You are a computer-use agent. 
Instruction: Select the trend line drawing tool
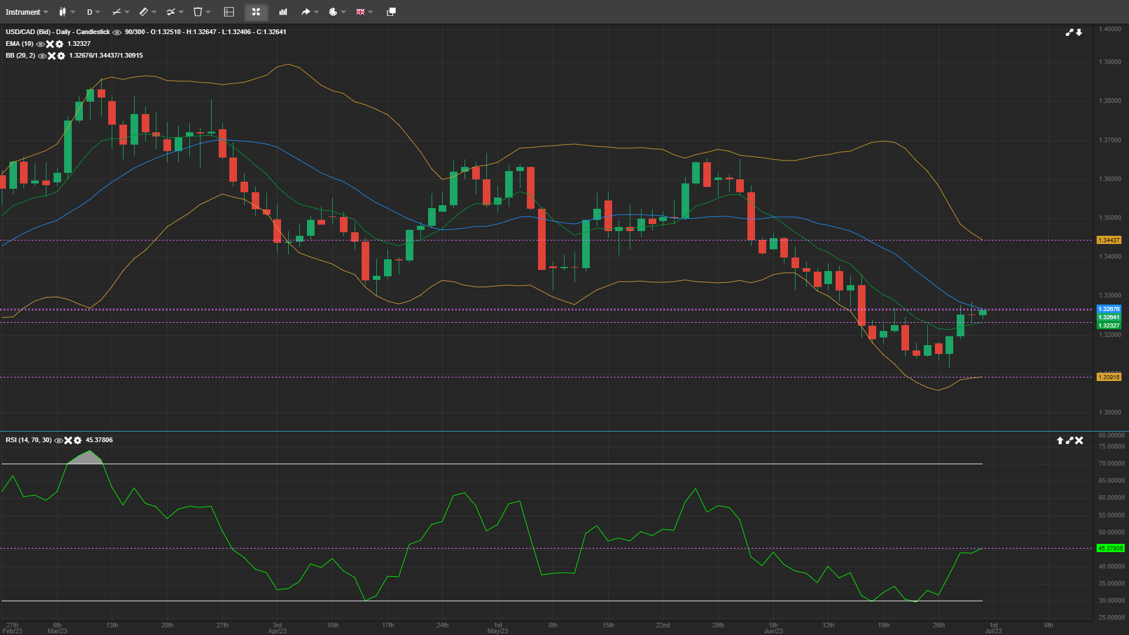116,12
